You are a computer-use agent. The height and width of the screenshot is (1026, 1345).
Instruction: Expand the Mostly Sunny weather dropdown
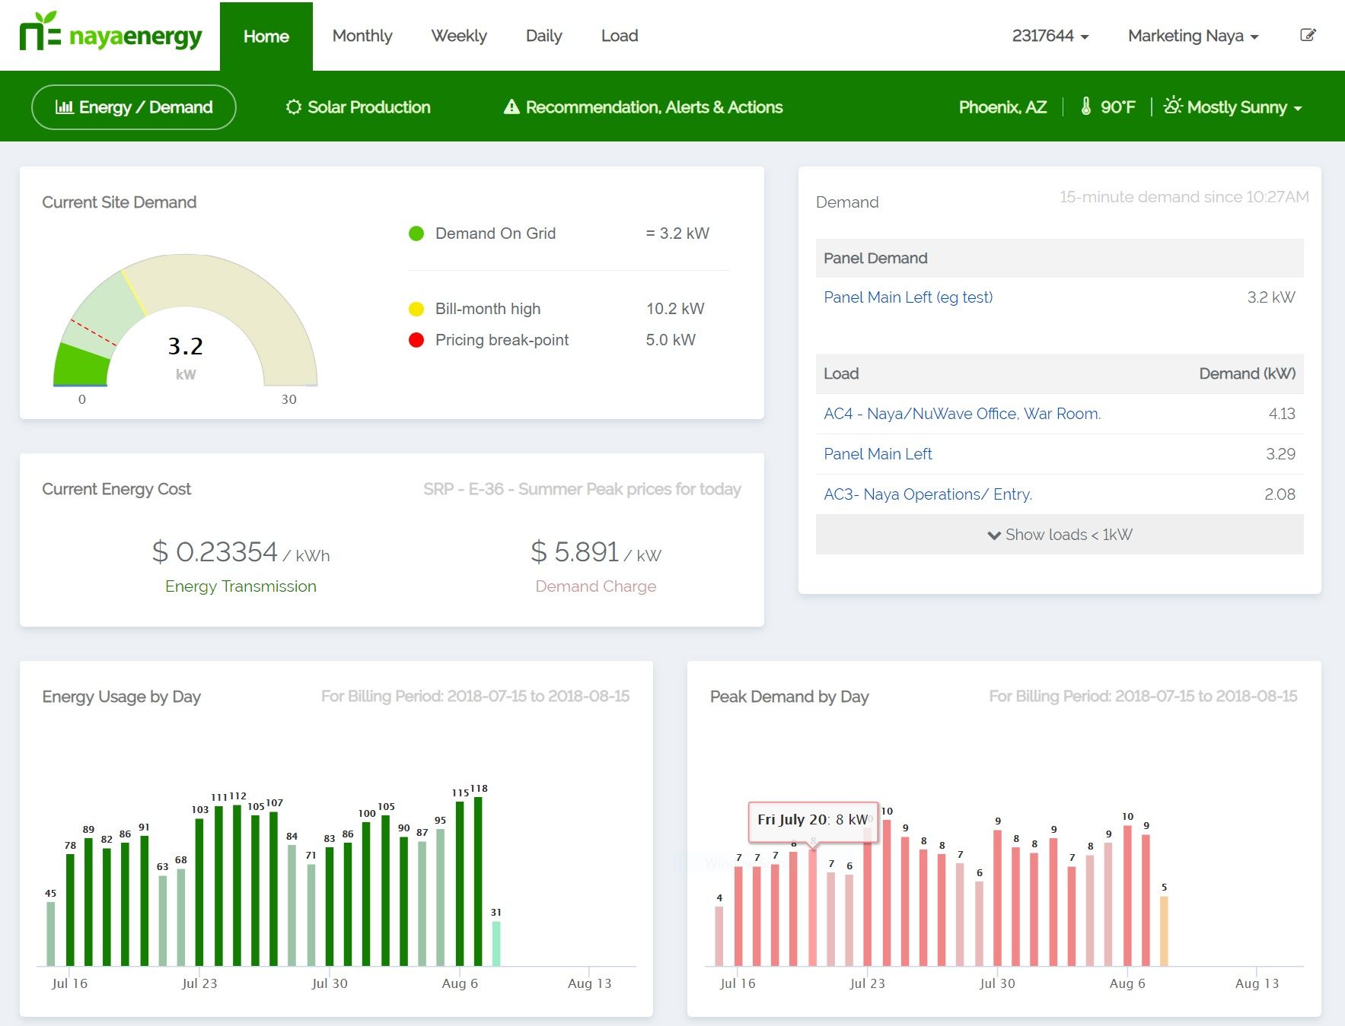coord(1235,107)
